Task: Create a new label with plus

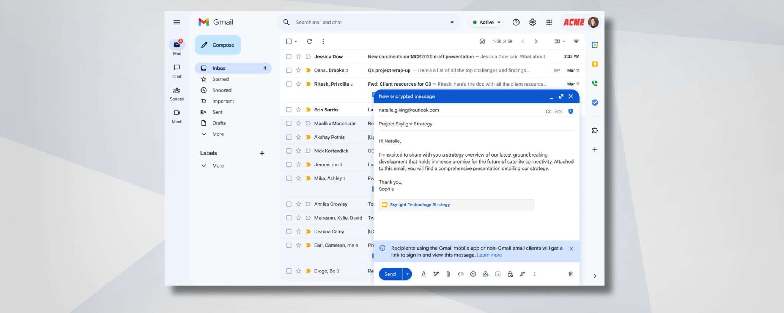Action: coord(262,153)
